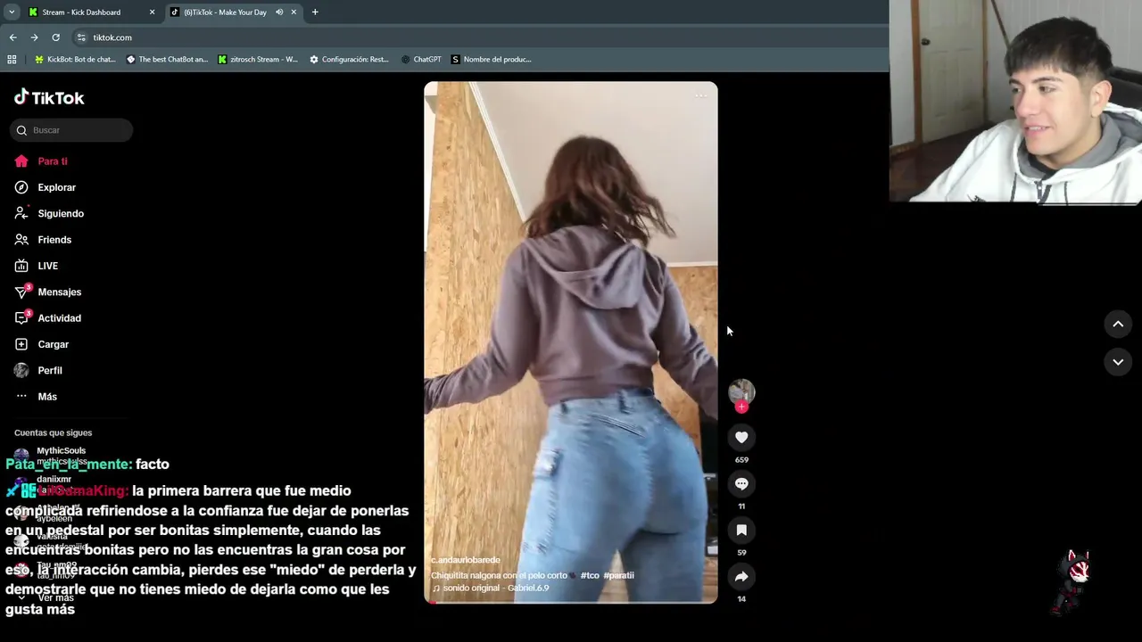The height and width of the screenshot is (642, 1142).
Task: Open the KickBot bookmark
Action: [x=75, y=60]
